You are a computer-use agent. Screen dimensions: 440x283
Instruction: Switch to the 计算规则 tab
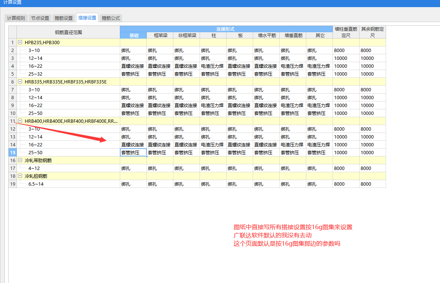[16, 18]
